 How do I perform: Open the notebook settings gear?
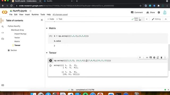159,12
